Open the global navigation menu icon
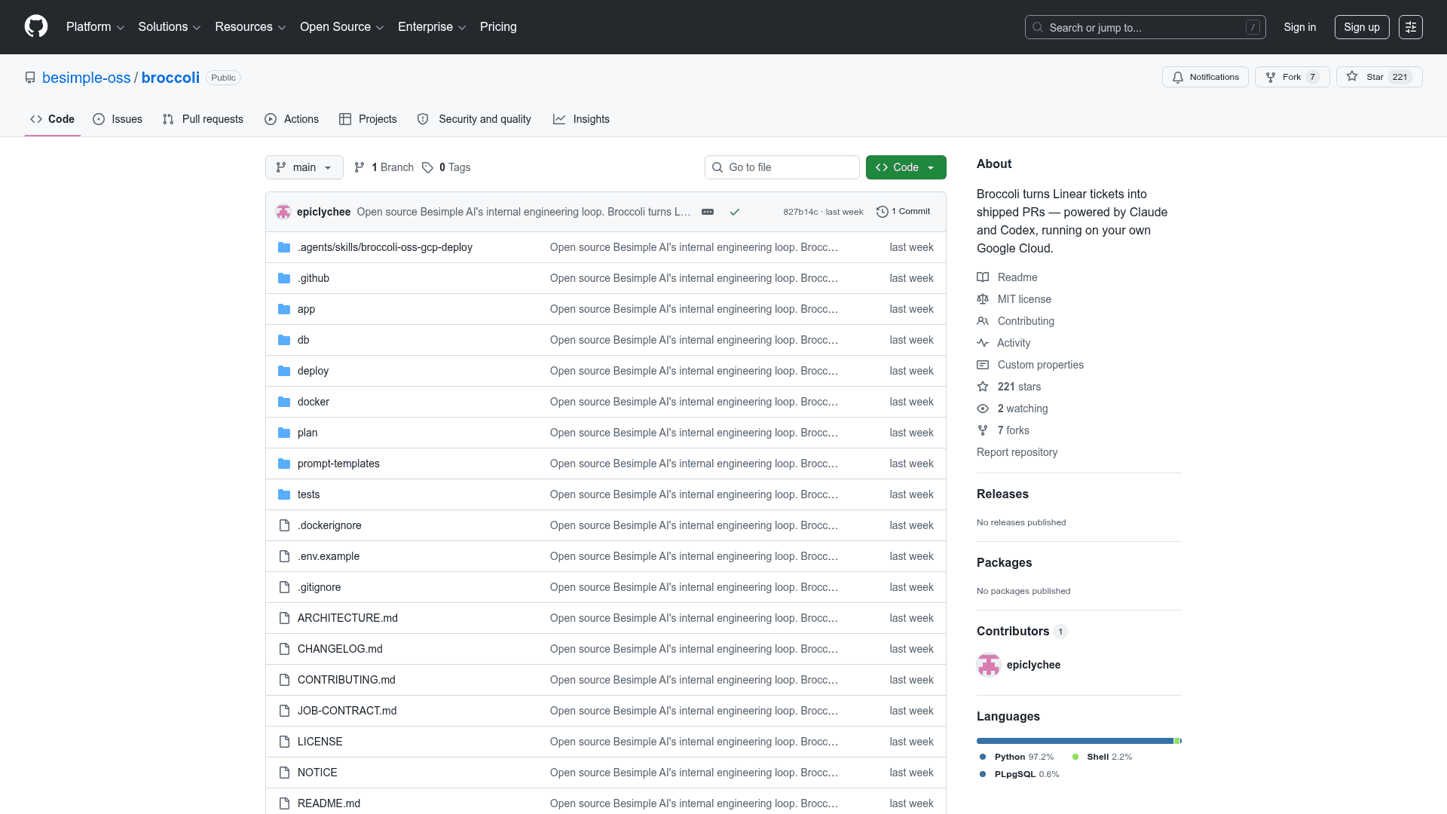The height and width of the screenshot is (814, 1447). pyautogui.click(x=1410, y=27)
